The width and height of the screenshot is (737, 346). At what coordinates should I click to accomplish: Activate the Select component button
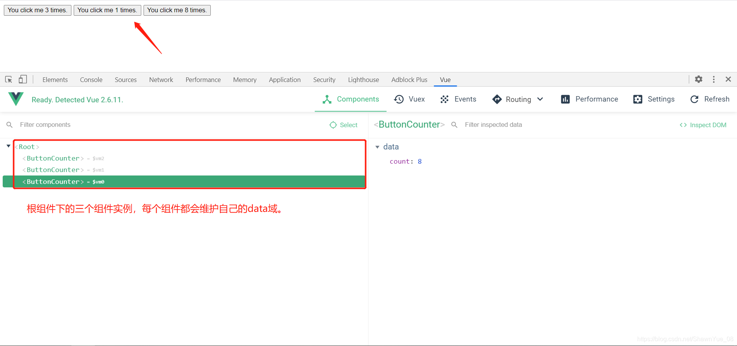[x=344, y=125]
